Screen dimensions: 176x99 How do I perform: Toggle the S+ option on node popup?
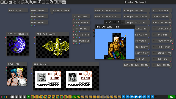(x=119, y=22)
